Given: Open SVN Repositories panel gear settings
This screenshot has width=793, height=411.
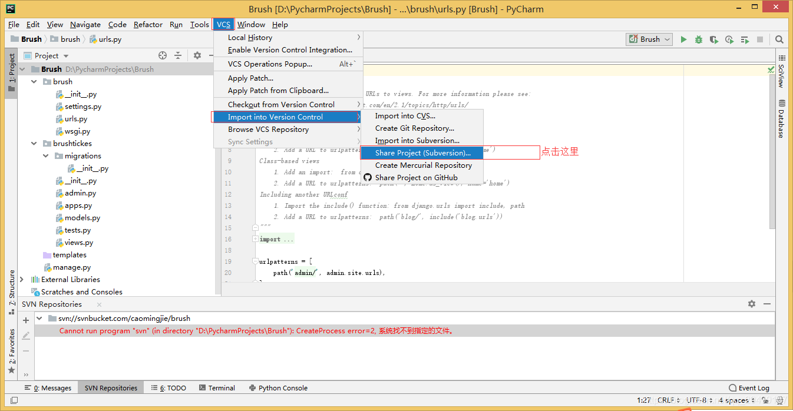Looking at the screenshot, I should (752, 304).
